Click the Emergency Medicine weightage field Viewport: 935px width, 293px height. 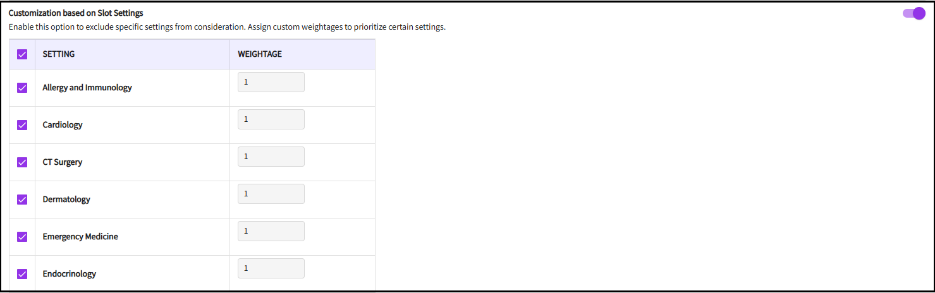point(271,231)
